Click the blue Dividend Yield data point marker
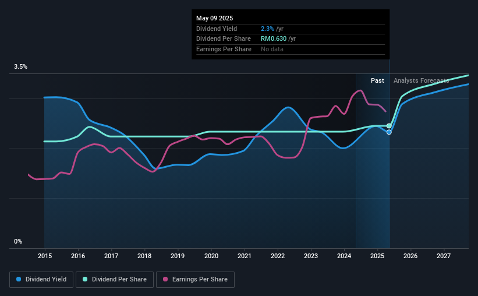 [x=389, y=132]
